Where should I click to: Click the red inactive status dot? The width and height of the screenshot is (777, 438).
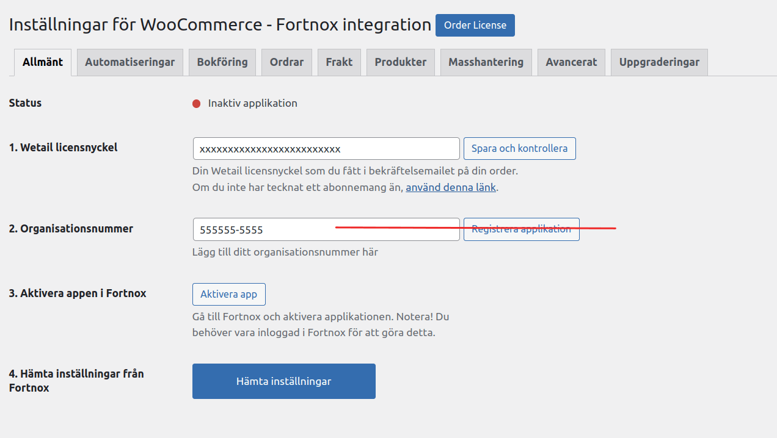(x=197, y=104)
